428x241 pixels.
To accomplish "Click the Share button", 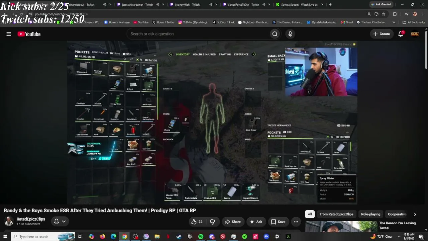I will pos(233,222).
